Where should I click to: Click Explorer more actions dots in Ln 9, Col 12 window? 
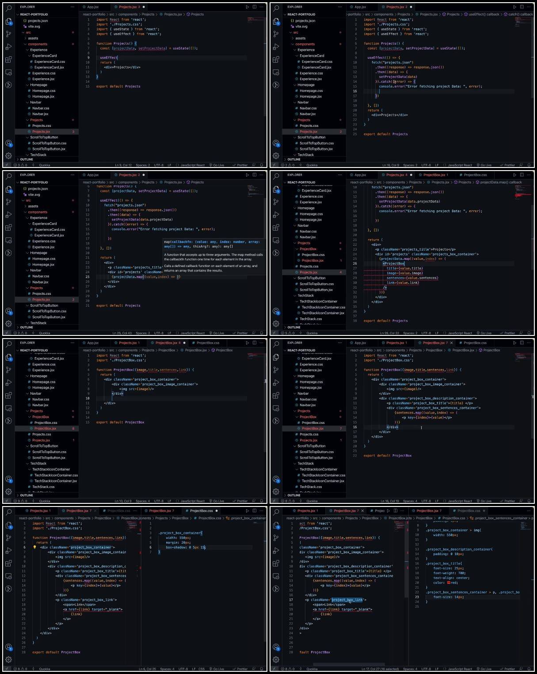click(72, 7)
